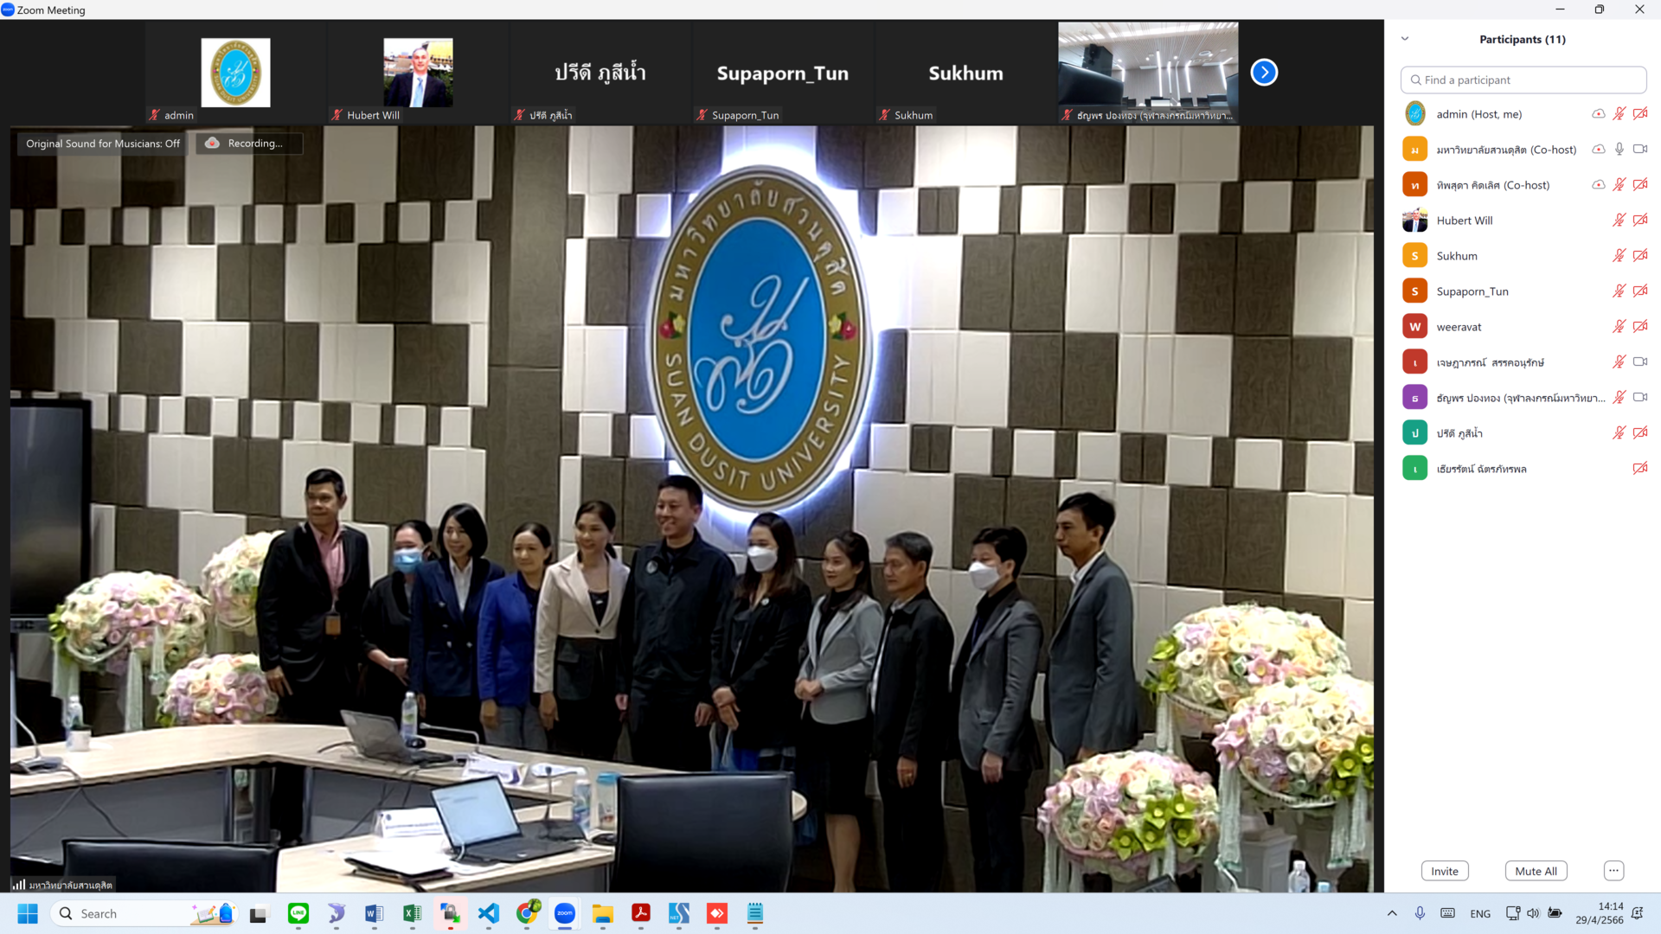This screenshot has height=934, width=1661.
Task: Click the Recording indicator
Action: coord(249,144)
